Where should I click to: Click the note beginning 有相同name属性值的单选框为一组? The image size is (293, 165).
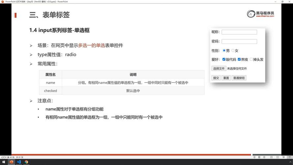click(x=104, y=117)
